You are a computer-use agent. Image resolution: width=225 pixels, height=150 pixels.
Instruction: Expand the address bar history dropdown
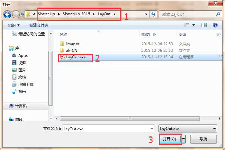[146, 14]
